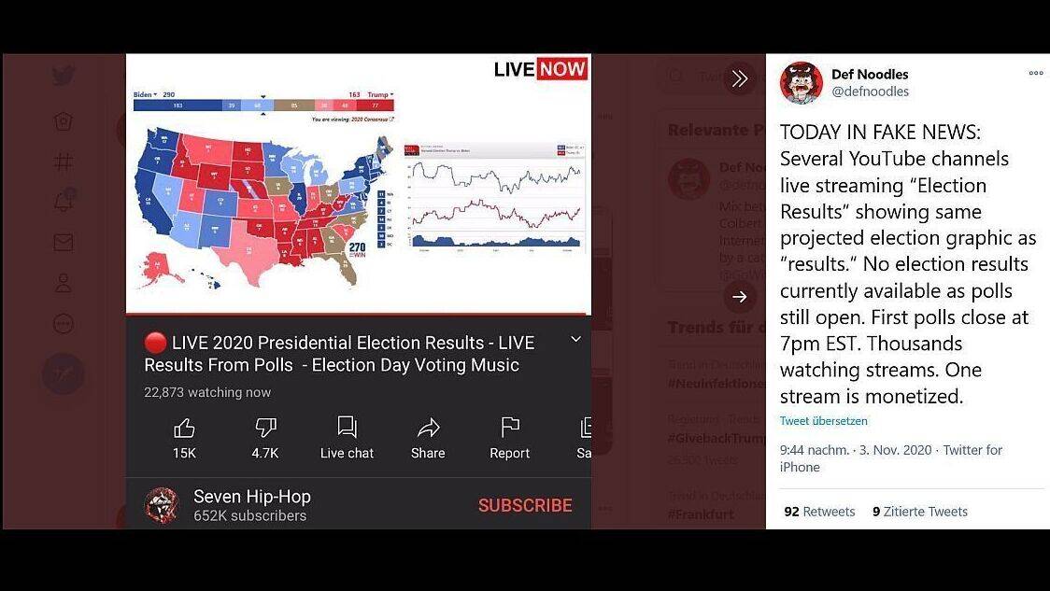This screenshot has width=1050, height=591.
Task: Click the red SUBSCRIBE button
Action: point(525,505)
